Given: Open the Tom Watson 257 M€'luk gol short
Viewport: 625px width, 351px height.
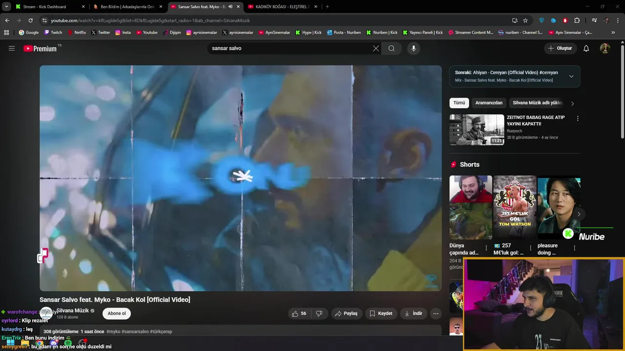Looking at the screenshot, I should (515, 207).
